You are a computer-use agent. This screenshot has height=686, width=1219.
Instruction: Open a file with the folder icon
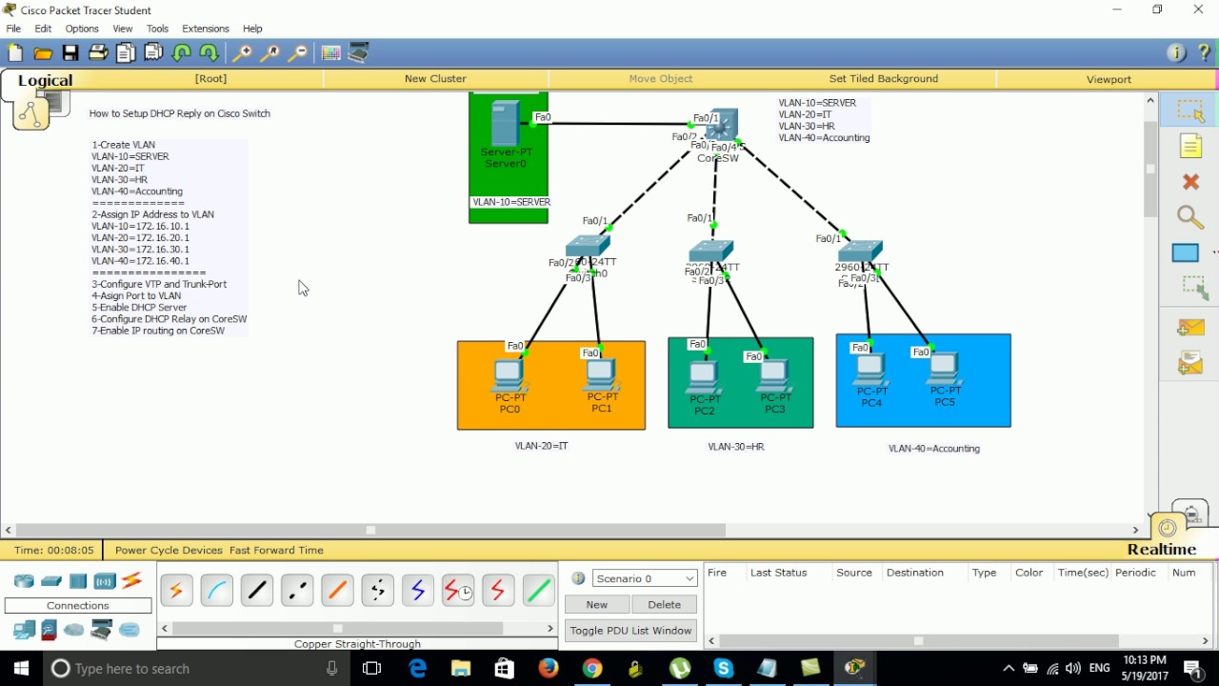[x=43, y=53]
